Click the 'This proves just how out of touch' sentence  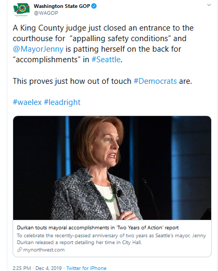tap(72, 81)
